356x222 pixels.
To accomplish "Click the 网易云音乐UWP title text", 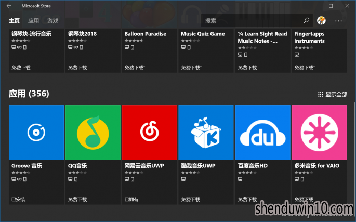I will pyautogui.click(x=144, y=166).
